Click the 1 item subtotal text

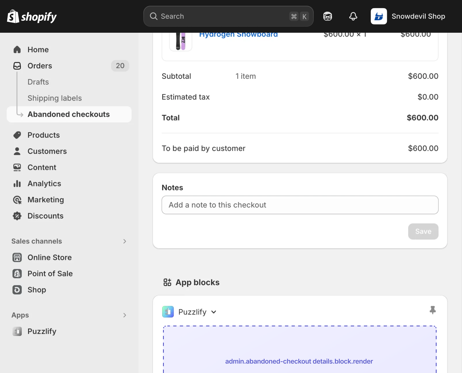(246, 76)
